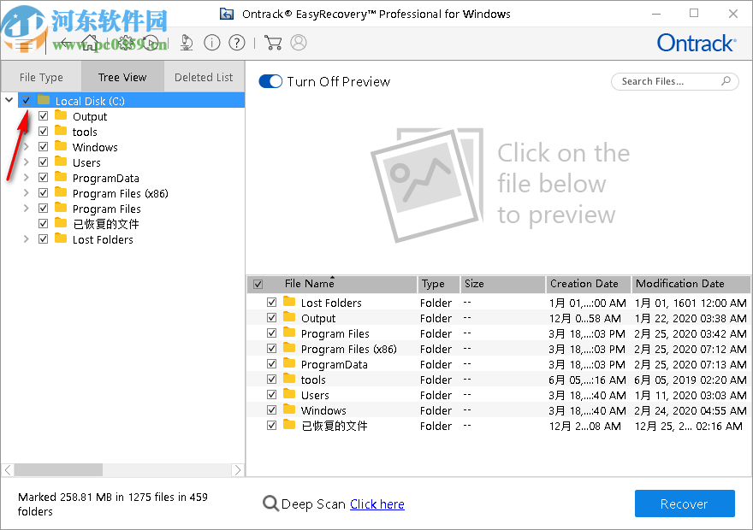The height and width of the screenshot is (530, 753).
Task: Click the search magnifier beside Deep Scan
Action: [271, 503]
